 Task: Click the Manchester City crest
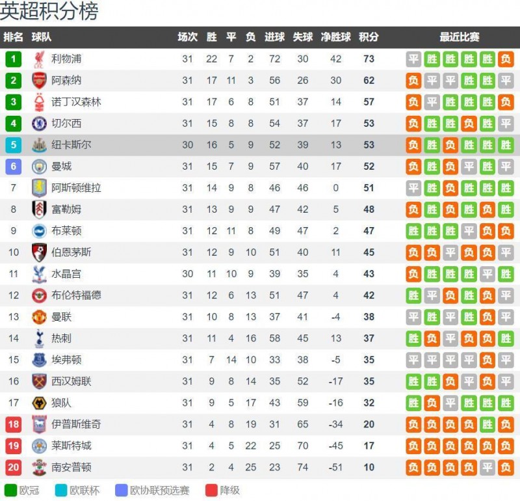tap(39, 167)
